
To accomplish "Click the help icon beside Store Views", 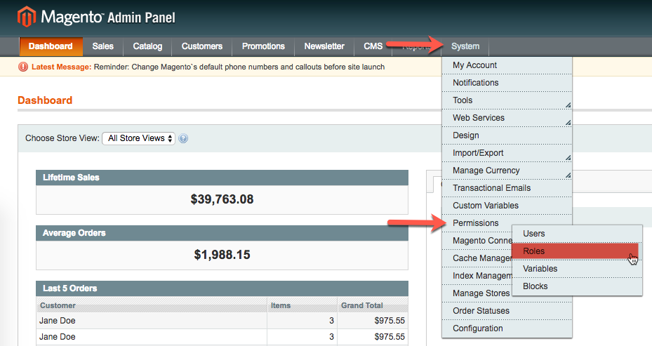I will [x=183, y=138].
